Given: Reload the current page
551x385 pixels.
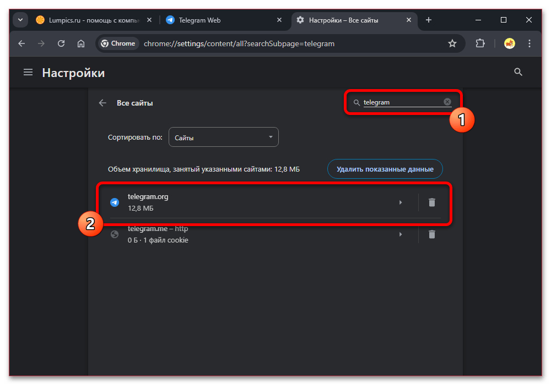Looking at the screenshot, I should tap(61, 43).
